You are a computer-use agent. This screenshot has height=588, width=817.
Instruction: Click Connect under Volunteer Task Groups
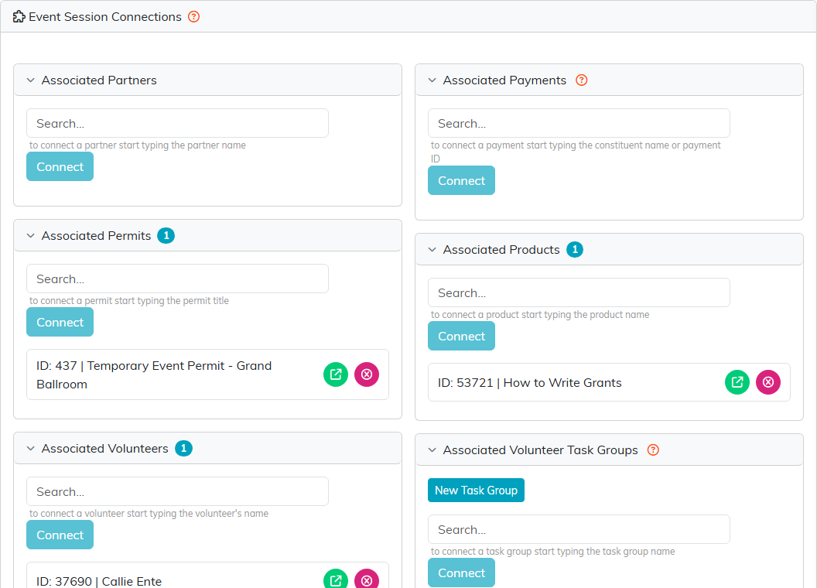[461, 573]
